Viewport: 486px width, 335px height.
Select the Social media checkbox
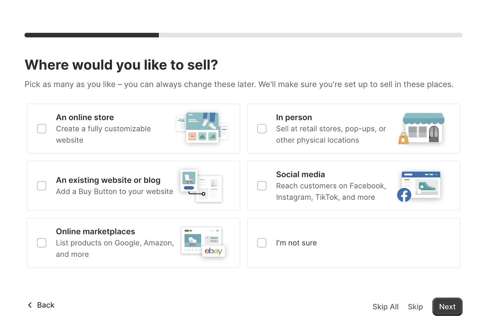(x=262, y=186)
